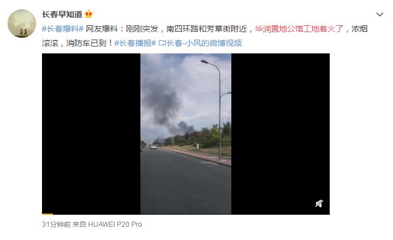393x240 pixels.
Task: Open the post options chevron menu
Action: click(380, 14)
